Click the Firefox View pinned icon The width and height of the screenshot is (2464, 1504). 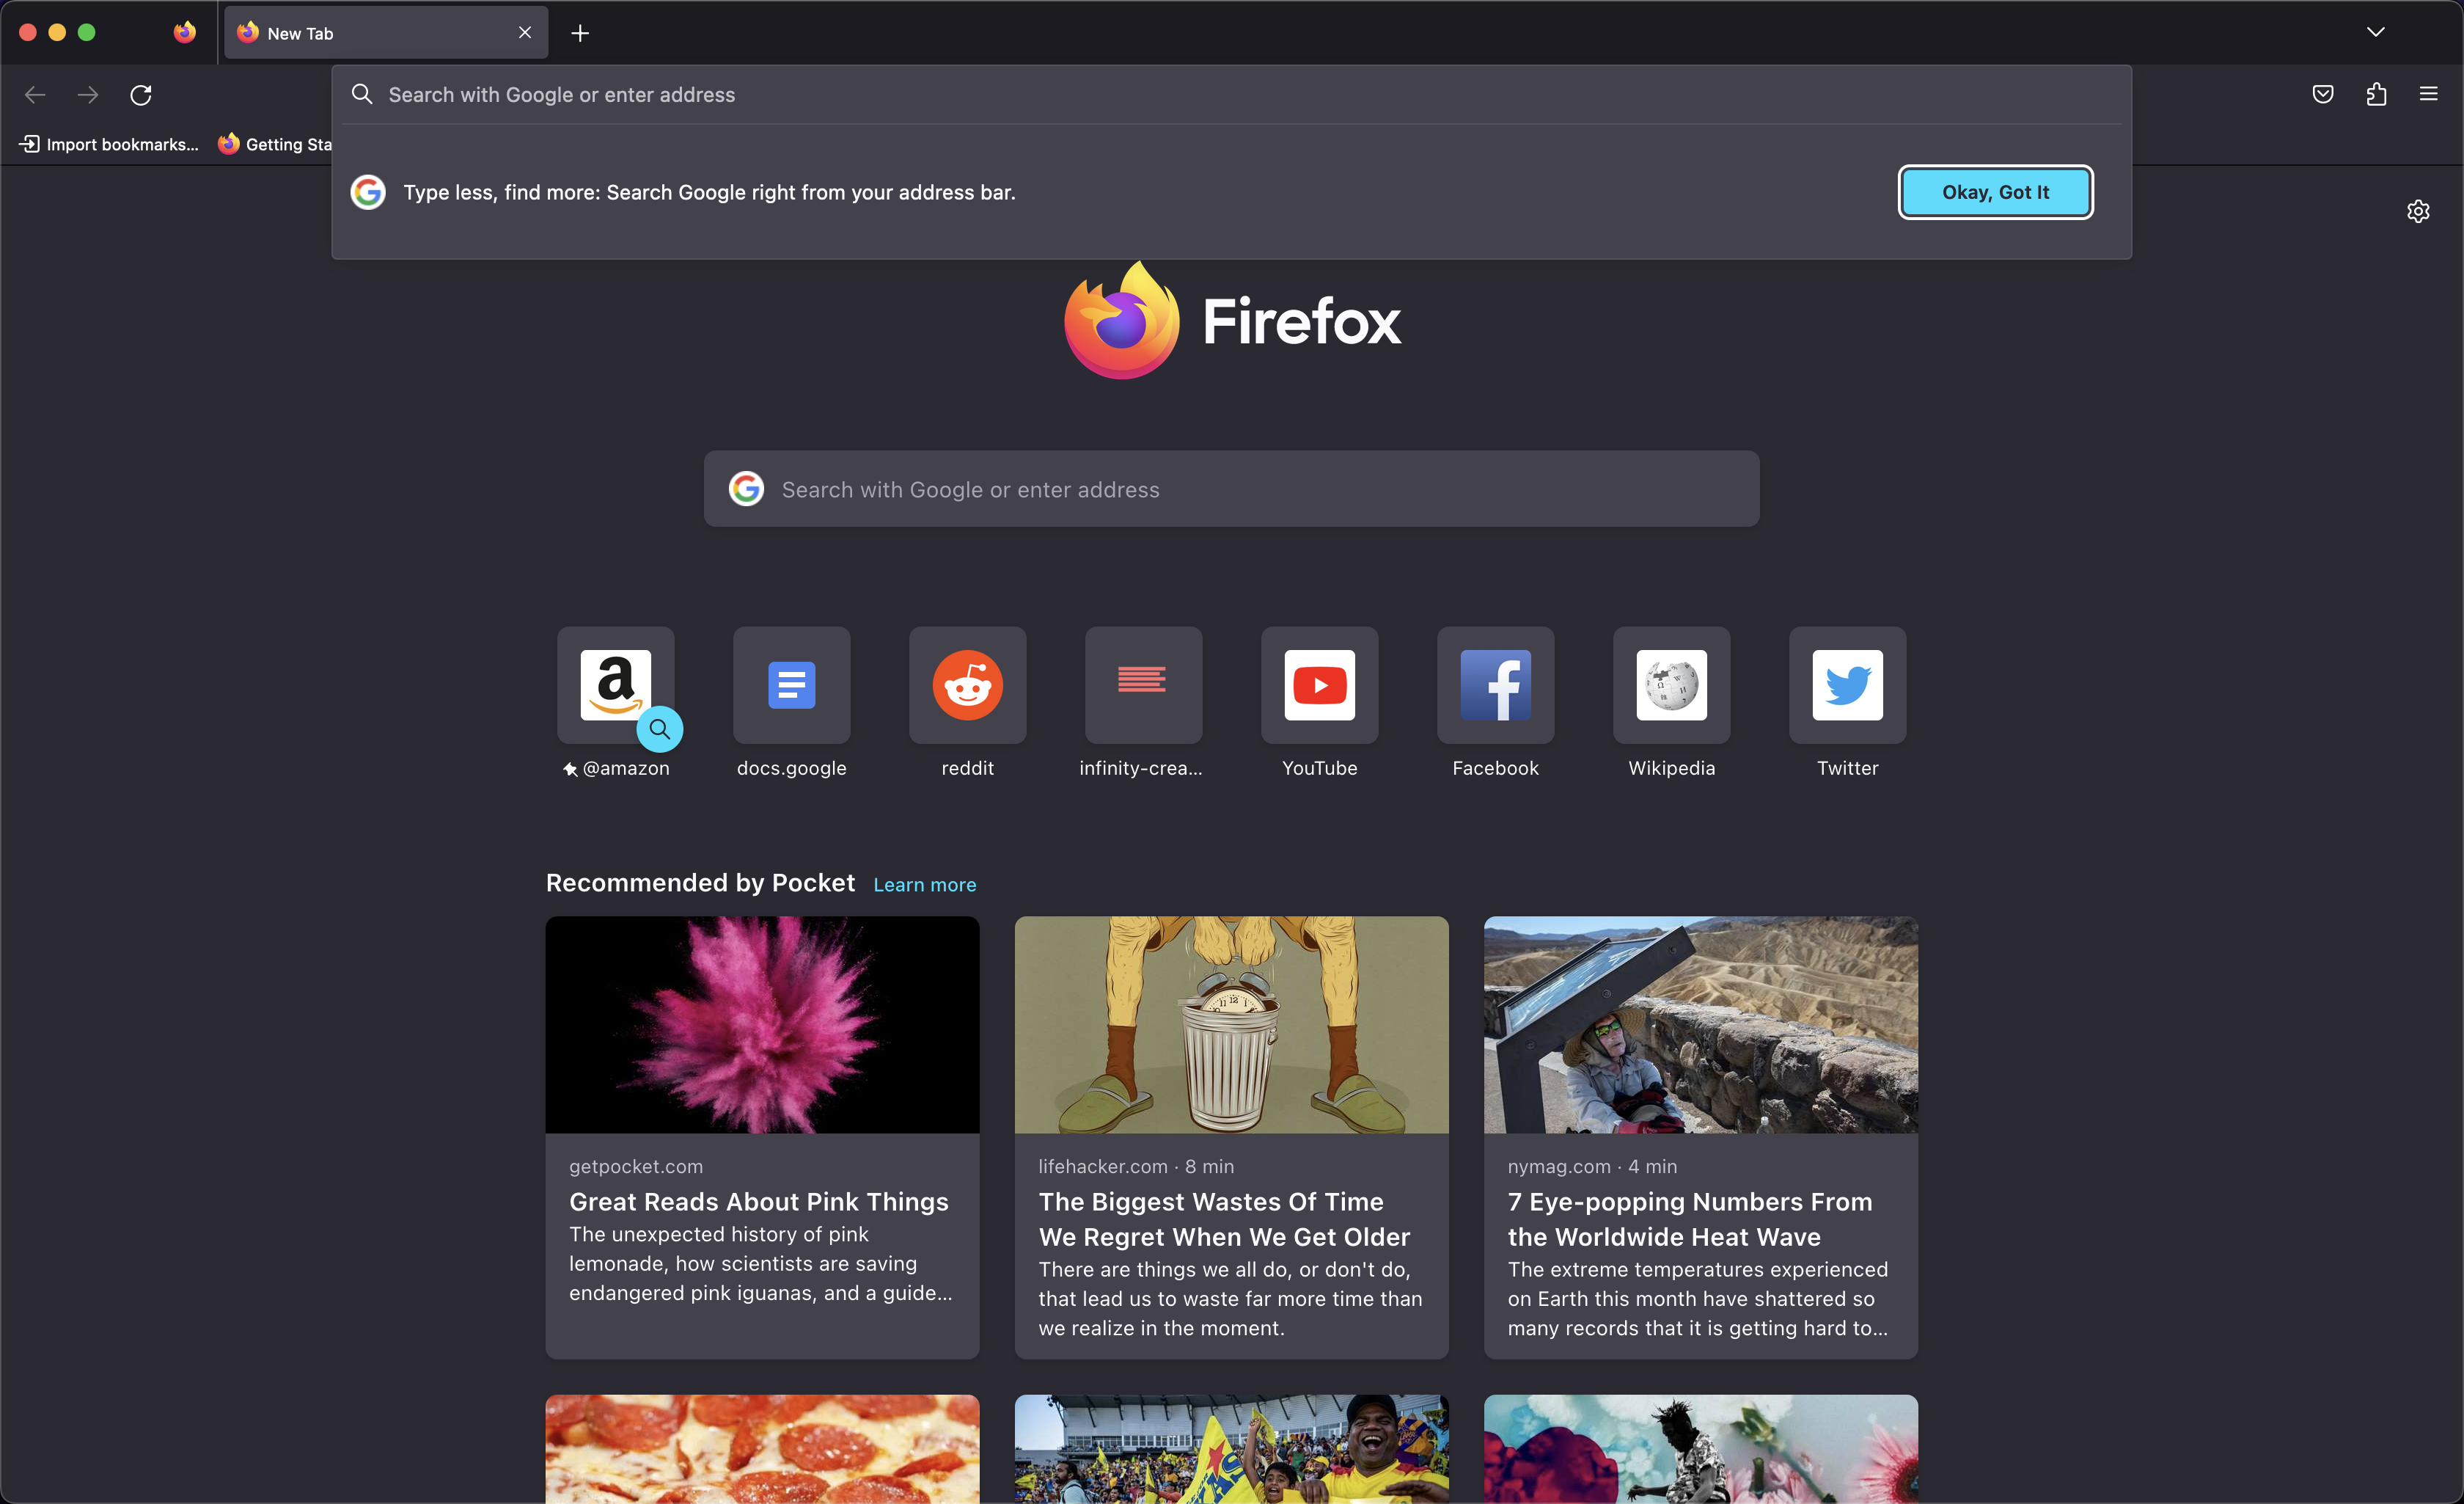point(185,33)
